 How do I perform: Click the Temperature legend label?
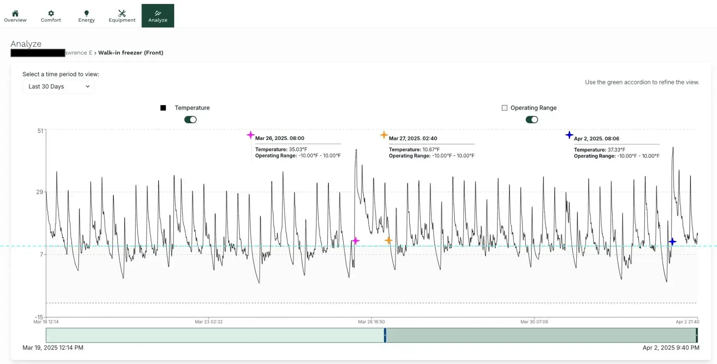(192, 108)
